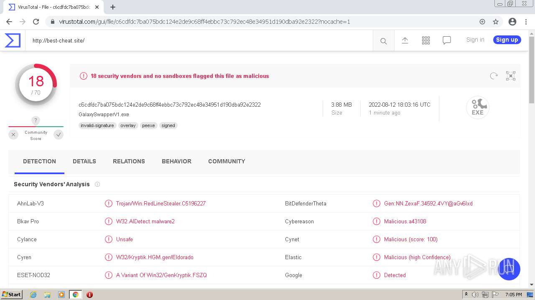535x300 pixels.
Task: Click the VirusTotal search input field
Action: point(199,40)
